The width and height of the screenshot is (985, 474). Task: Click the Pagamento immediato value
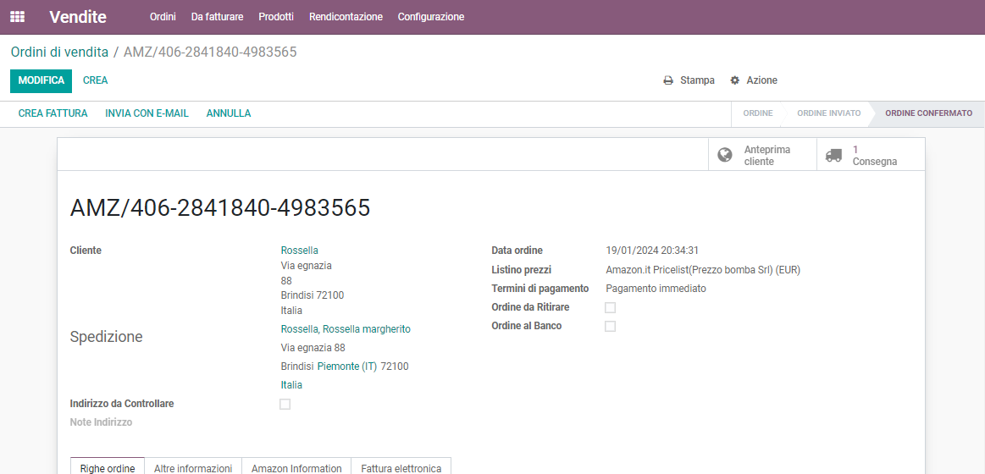(x=656, y=289)
